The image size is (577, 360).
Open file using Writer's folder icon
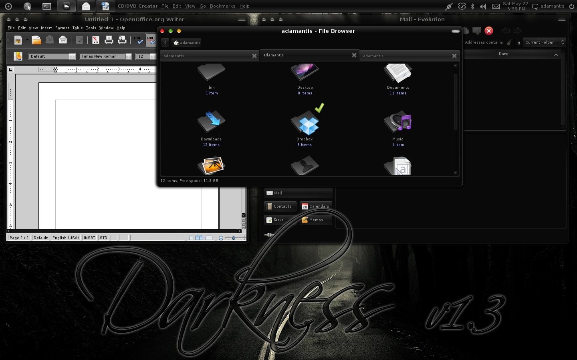point(36,40)
